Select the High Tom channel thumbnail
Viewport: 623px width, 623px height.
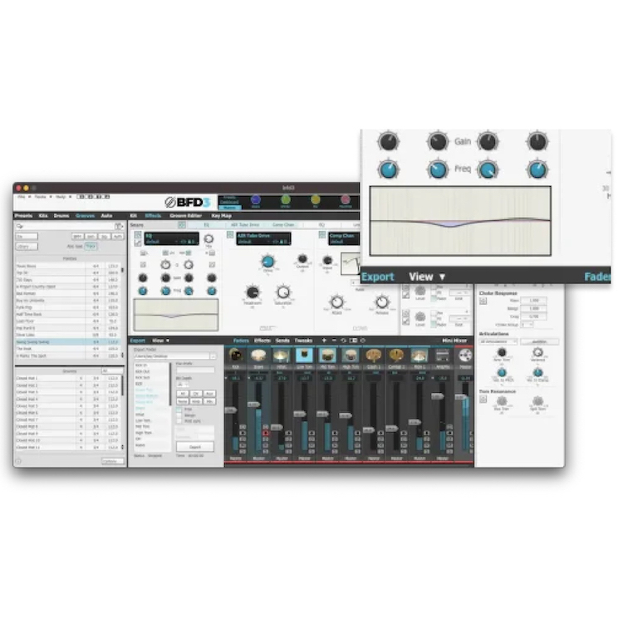350,356
